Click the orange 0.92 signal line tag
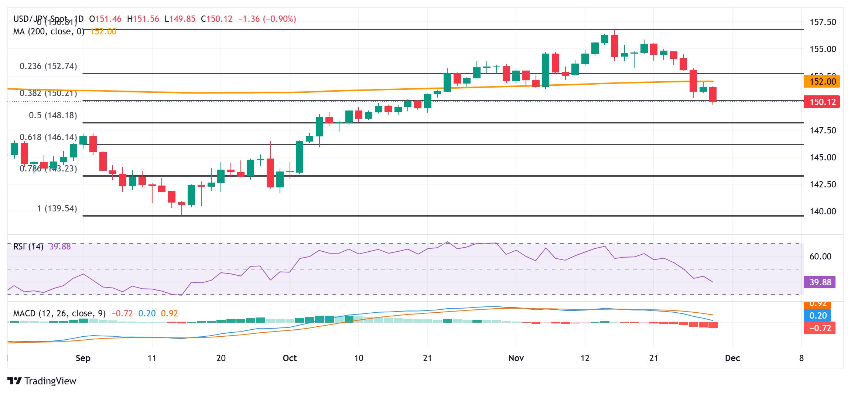This screenshot has width=851, height=394. (x=817, y=305)
